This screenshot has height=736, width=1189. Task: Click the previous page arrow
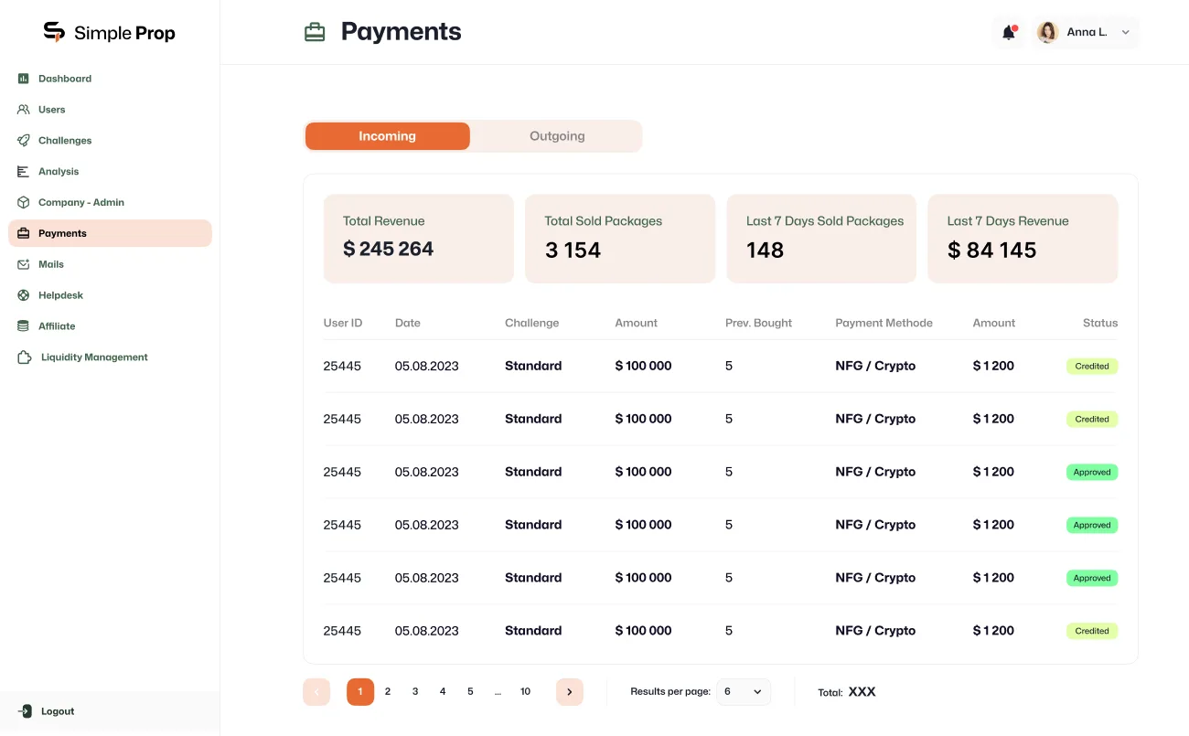(316, 692)
